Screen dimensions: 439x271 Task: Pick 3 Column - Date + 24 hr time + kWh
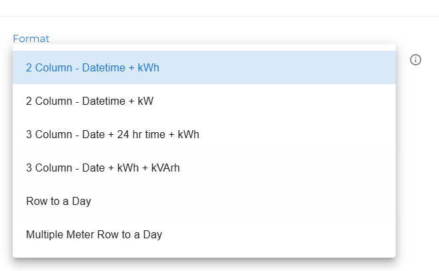tap(204, 134)
